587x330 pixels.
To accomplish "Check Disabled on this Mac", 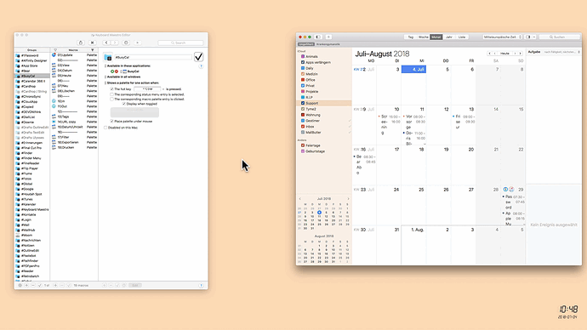I will coord(105,128).
